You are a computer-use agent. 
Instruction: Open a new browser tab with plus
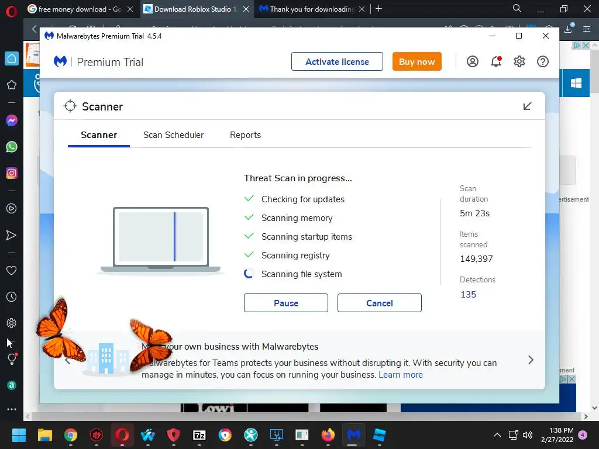coord(378,9)
